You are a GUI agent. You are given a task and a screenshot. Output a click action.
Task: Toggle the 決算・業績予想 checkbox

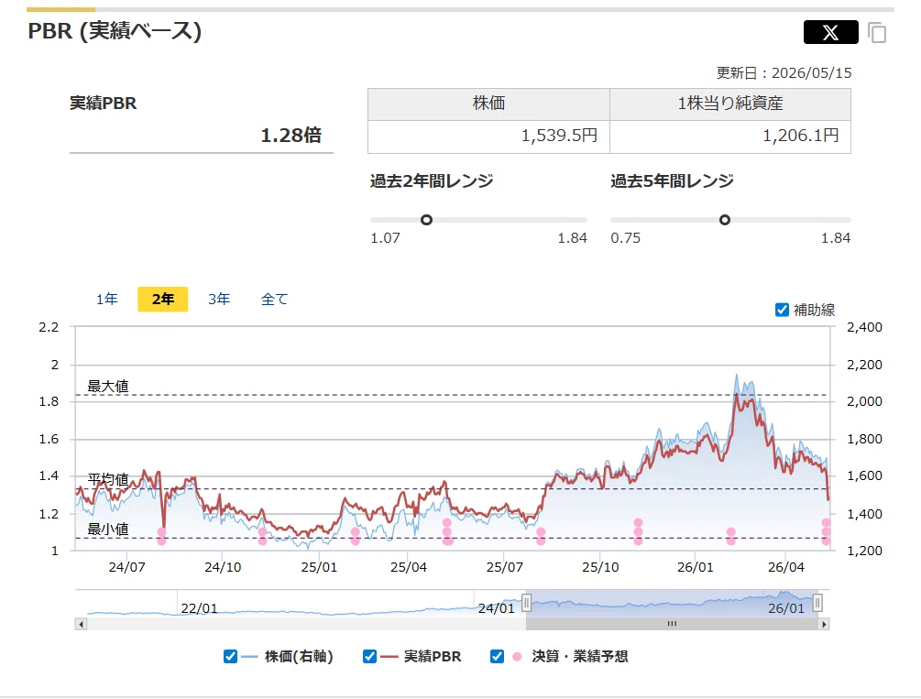[497, 656]
